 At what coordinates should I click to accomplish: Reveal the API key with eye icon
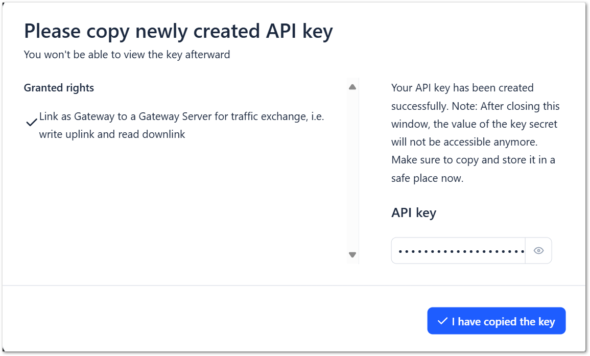(x=538, y=251)
